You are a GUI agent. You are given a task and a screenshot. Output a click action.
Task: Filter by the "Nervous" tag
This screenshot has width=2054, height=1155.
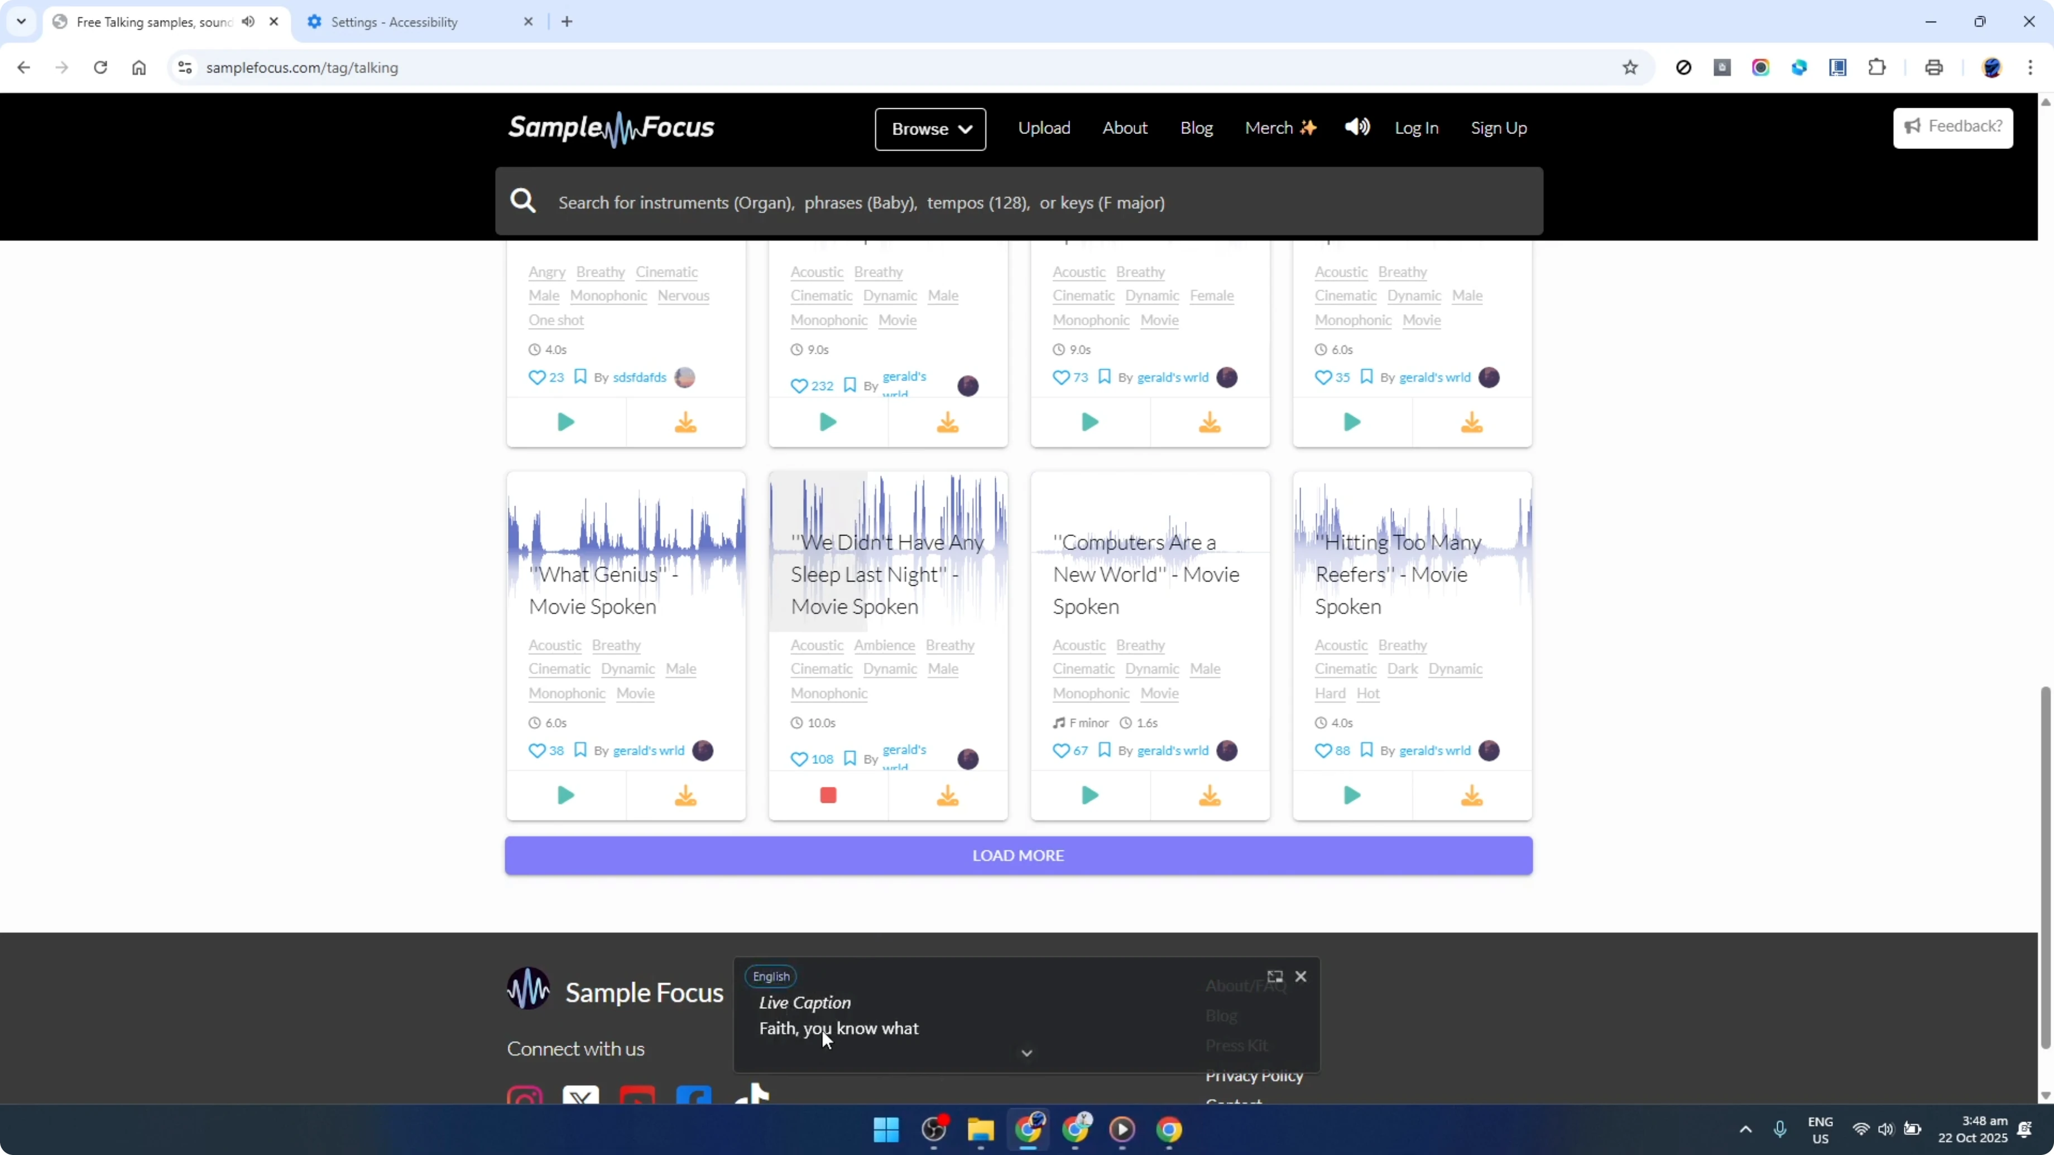coord(683,296)
